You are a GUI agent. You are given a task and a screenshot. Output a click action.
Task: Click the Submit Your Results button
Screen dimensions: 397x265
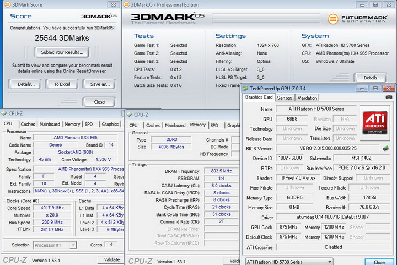(x=62, y=52)
